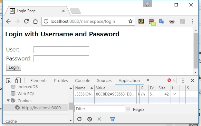Viewport: 201px width, 126px height.
Task: Open DevTools customize three-dot menu
Action: click(x=183, y=80)
